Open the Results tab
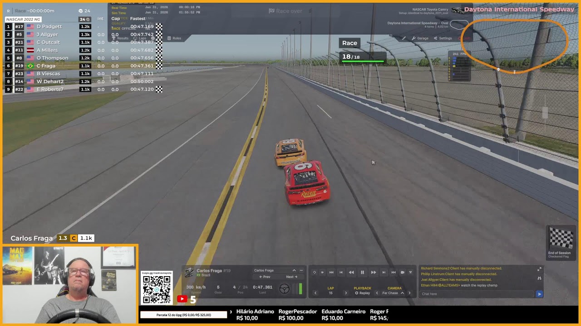 tap(120, 38)
